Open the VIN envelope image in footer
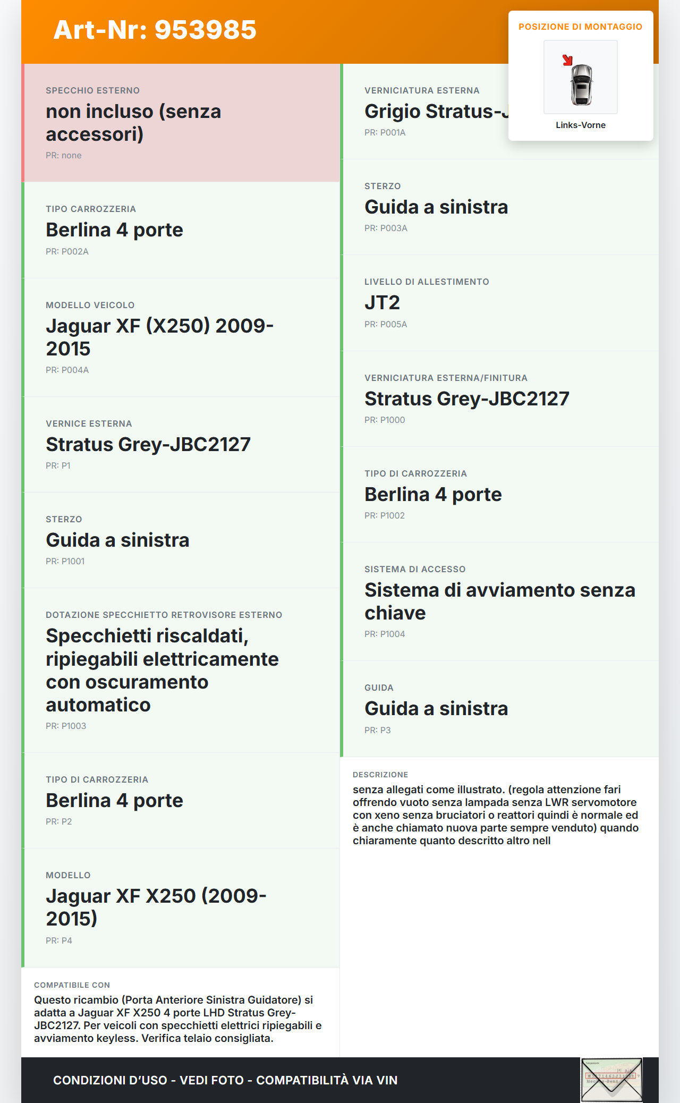Screen dimensions: 680x1103 (x=611, y=1080)
